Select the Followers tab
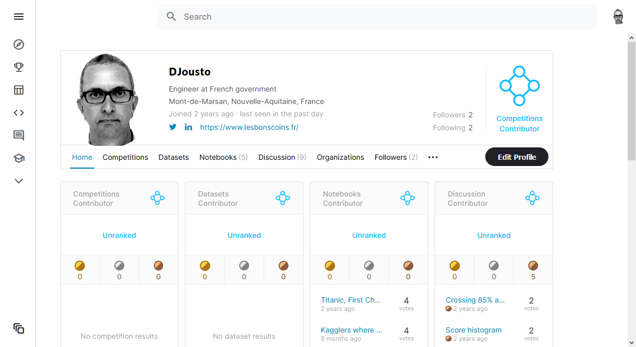636x347 pixels. tap(396, 157)
